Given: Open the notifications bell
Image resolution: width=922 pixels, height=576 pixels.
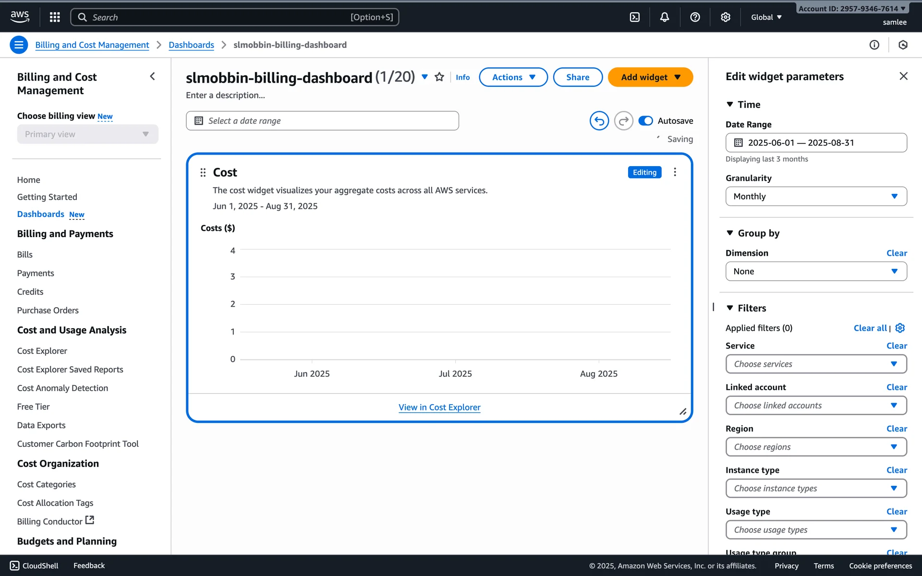Looking at the screenshot, I should [x=664, y=17].
